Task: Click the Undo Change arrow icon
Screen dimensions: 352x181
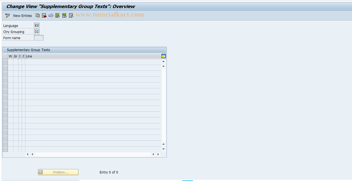Action: click(x=51, y=16)
